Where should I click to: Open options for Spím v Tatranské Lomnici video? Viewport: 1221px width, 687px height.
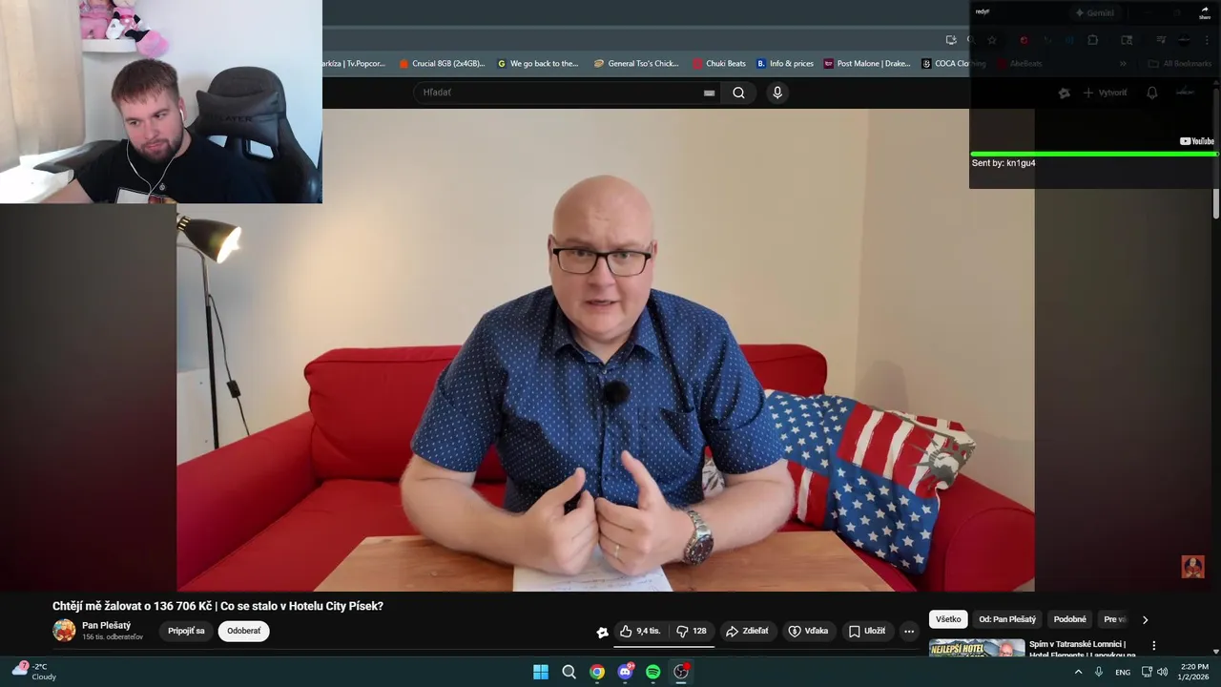pyautogui.click(x=1153, y=646)
